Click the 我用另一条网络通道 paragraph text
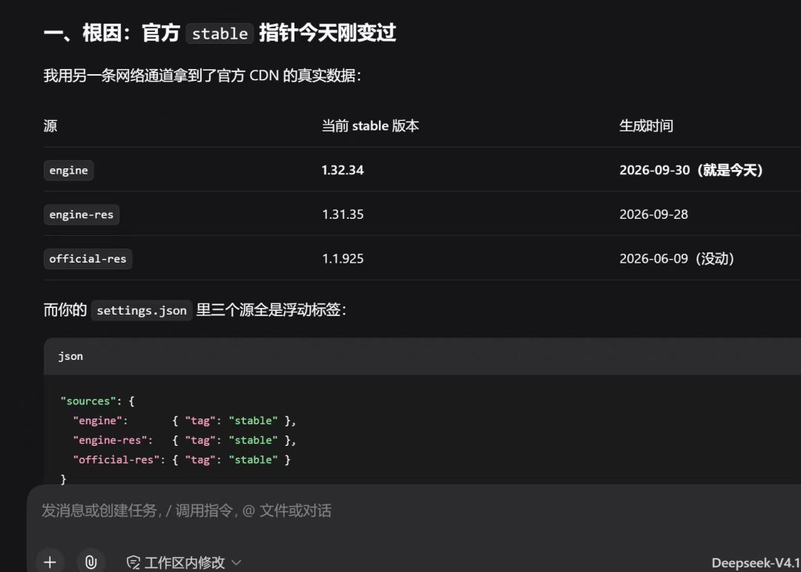801x572 pixels. (202, 76)
